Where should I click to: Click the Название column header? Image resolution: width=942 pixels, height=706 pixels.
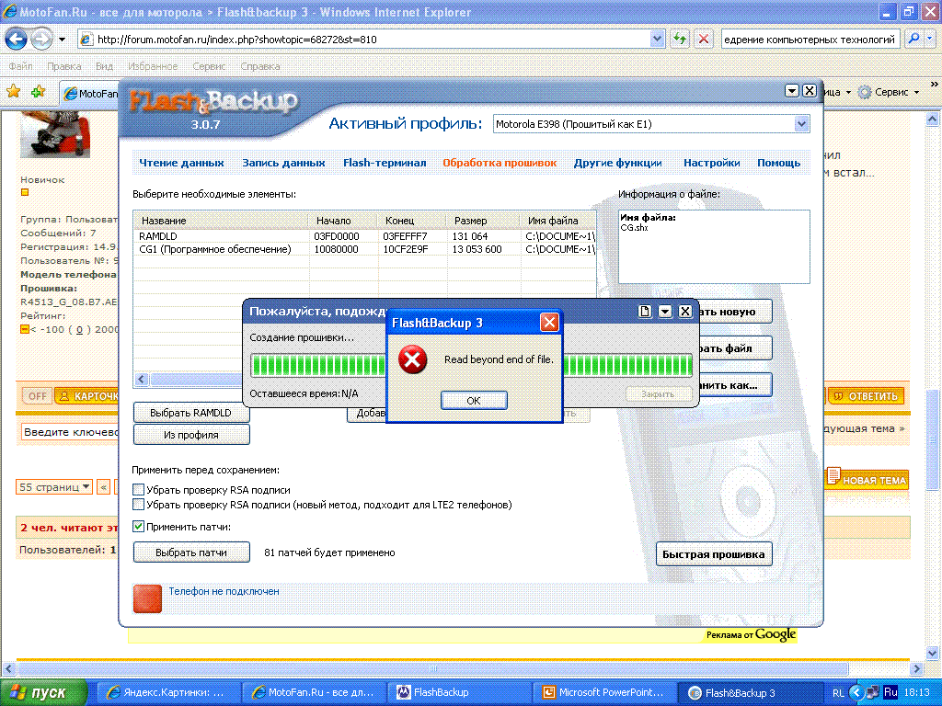(x=221, y=221)
